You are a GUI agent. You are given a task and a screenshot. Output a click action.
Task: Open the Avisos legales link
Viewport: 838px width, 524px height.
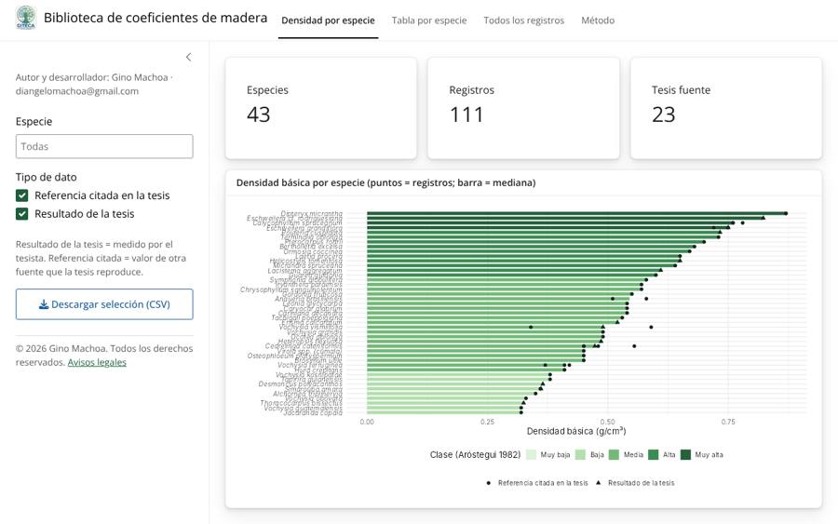97,362
